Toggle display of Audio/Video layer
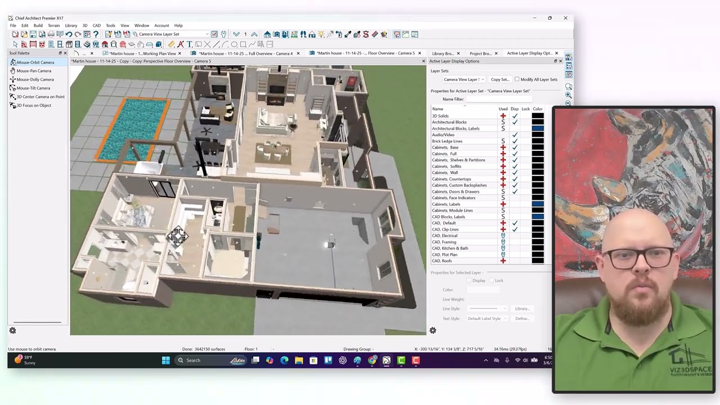Viewport: 720px width, 405px height. tap(515, 135)
